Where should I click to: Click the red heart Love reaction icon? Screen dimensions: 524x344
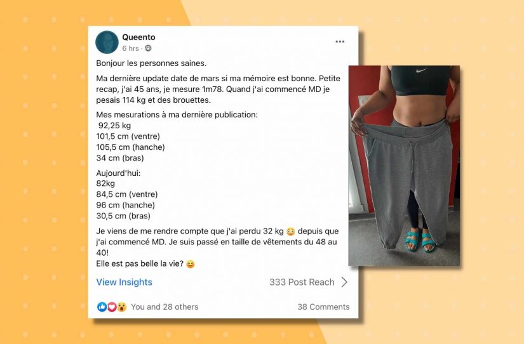[x=112, y=307]
